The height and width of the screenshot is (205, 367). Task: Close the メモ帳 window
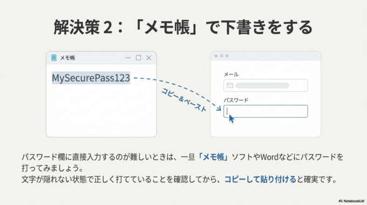[x=148, y=58]
